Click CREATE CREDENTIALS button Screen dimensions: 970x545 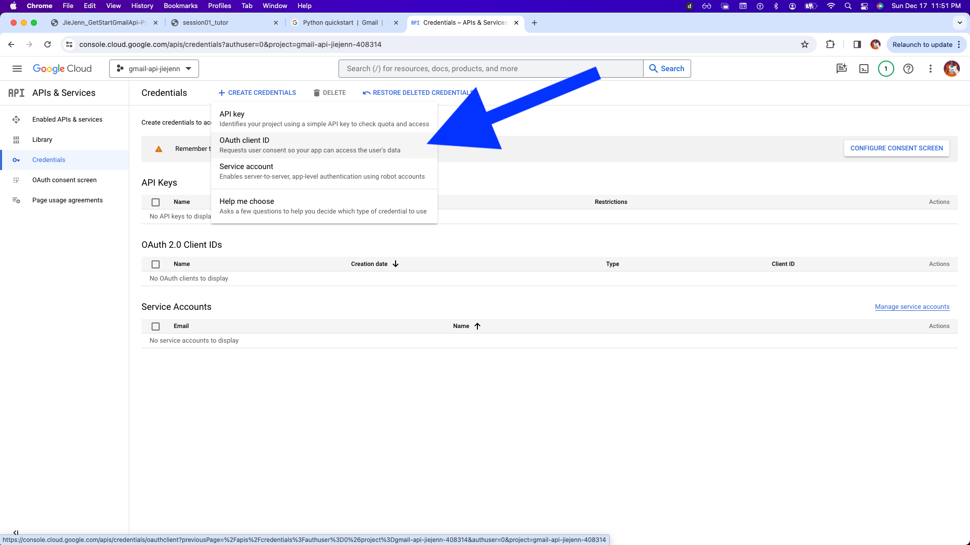click(x=257, y=93)
